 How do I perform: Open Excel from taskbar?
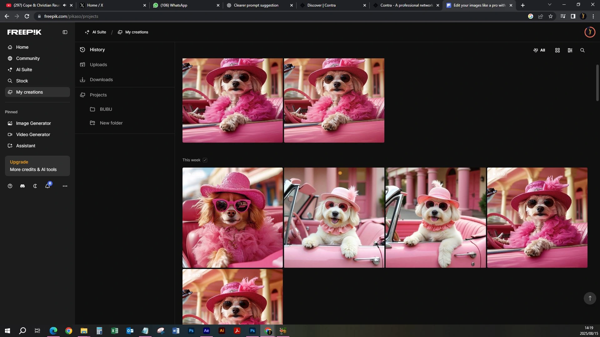pyautogui.click(x=115, y=331)
